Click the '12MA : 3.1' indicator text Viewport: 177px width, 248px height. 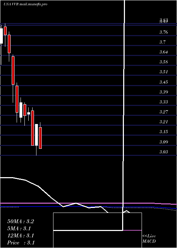coord(21,236)
